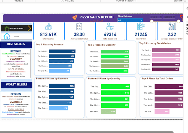Click the Total Revenue money icon
Viewport: 188px width, 133px height.
(48, 26)
